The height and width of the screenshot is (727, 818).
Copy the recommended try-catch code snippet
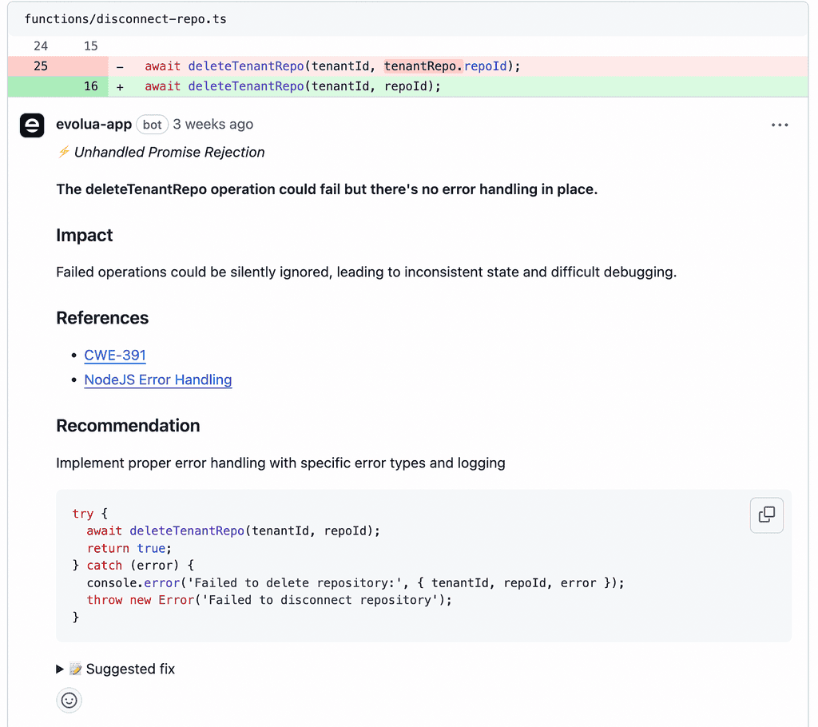(766, 514)
